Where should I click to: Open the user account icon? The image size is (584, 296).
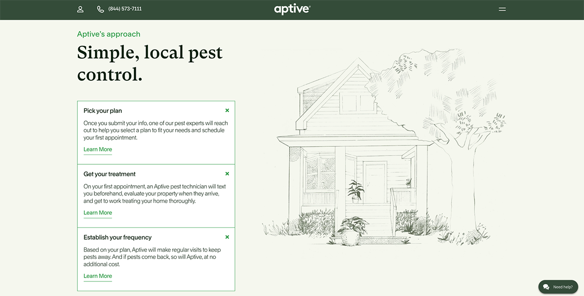[x=80, y=9]
